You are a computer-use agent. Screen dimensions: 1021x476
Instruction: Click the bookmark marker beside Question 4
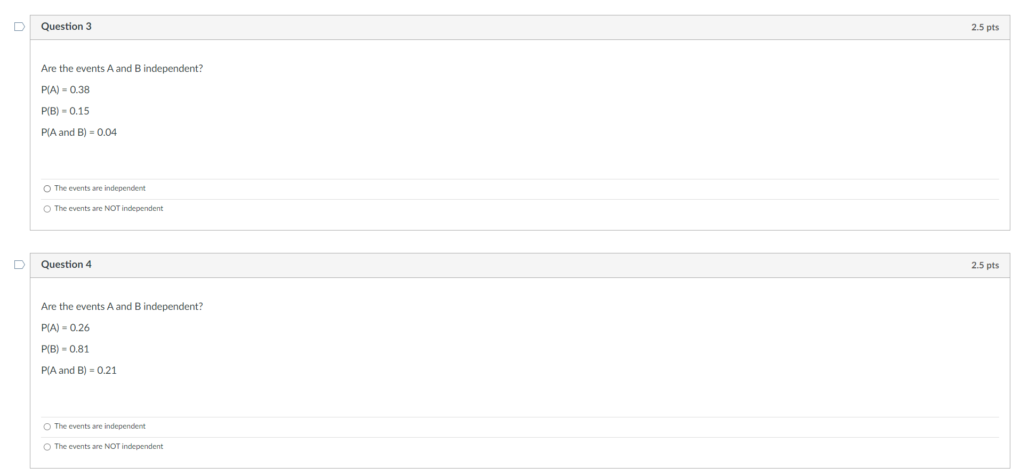(x=19, y=264)
